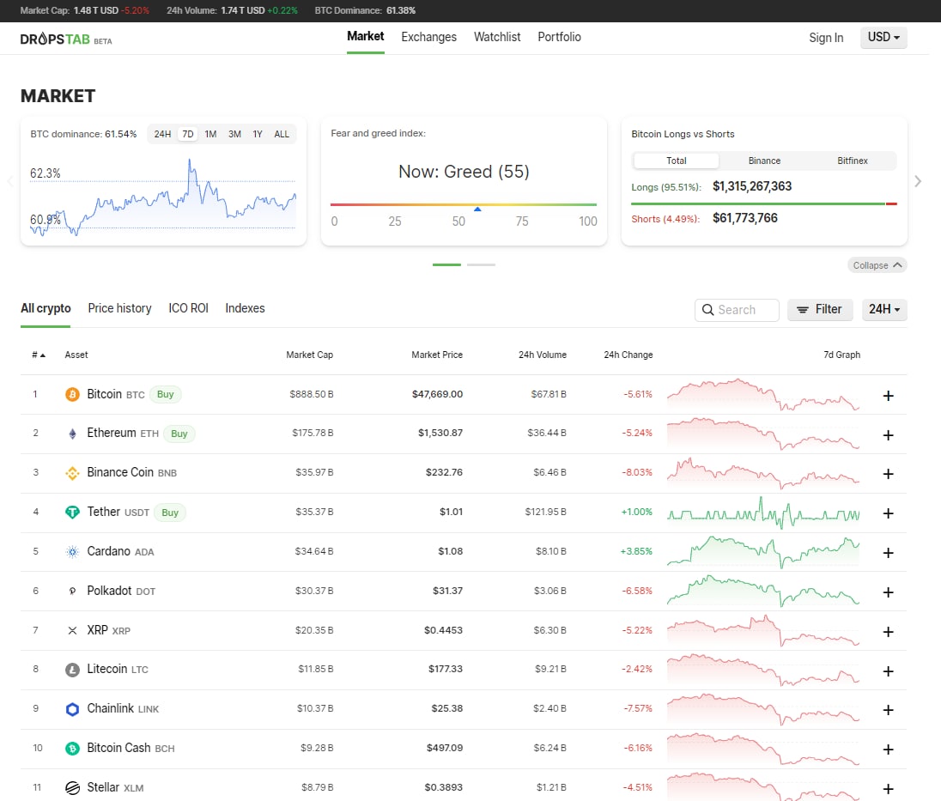Select the 1Y range on BTC dominance chart
The width and height of the screenshot is (941, 801).
pos(258,134)
